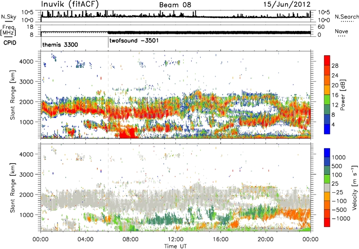359x249 pixels.
Task: Click the '16:00' time tick label
Action: click(220, 240)
